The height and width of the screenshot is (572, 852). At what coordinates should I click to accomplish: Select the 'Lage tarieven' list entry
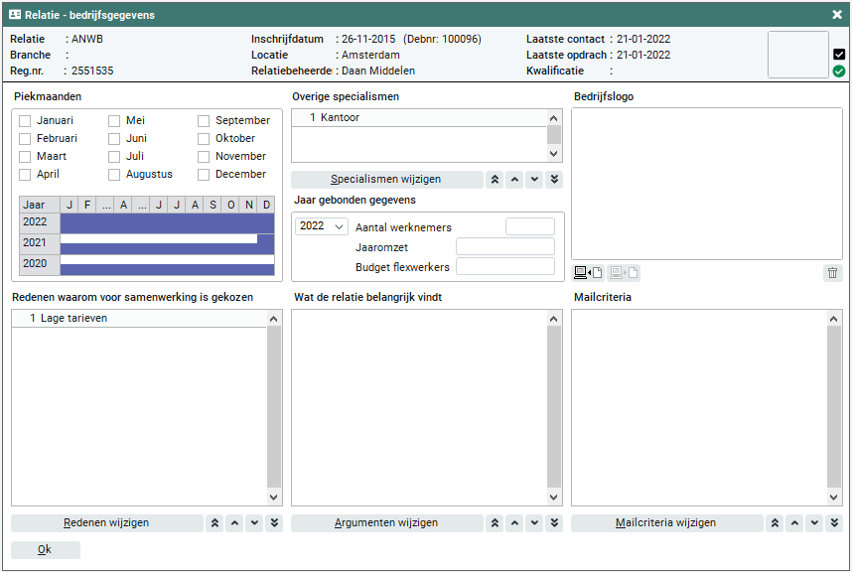pyautogui.click(x=74, y=319)
